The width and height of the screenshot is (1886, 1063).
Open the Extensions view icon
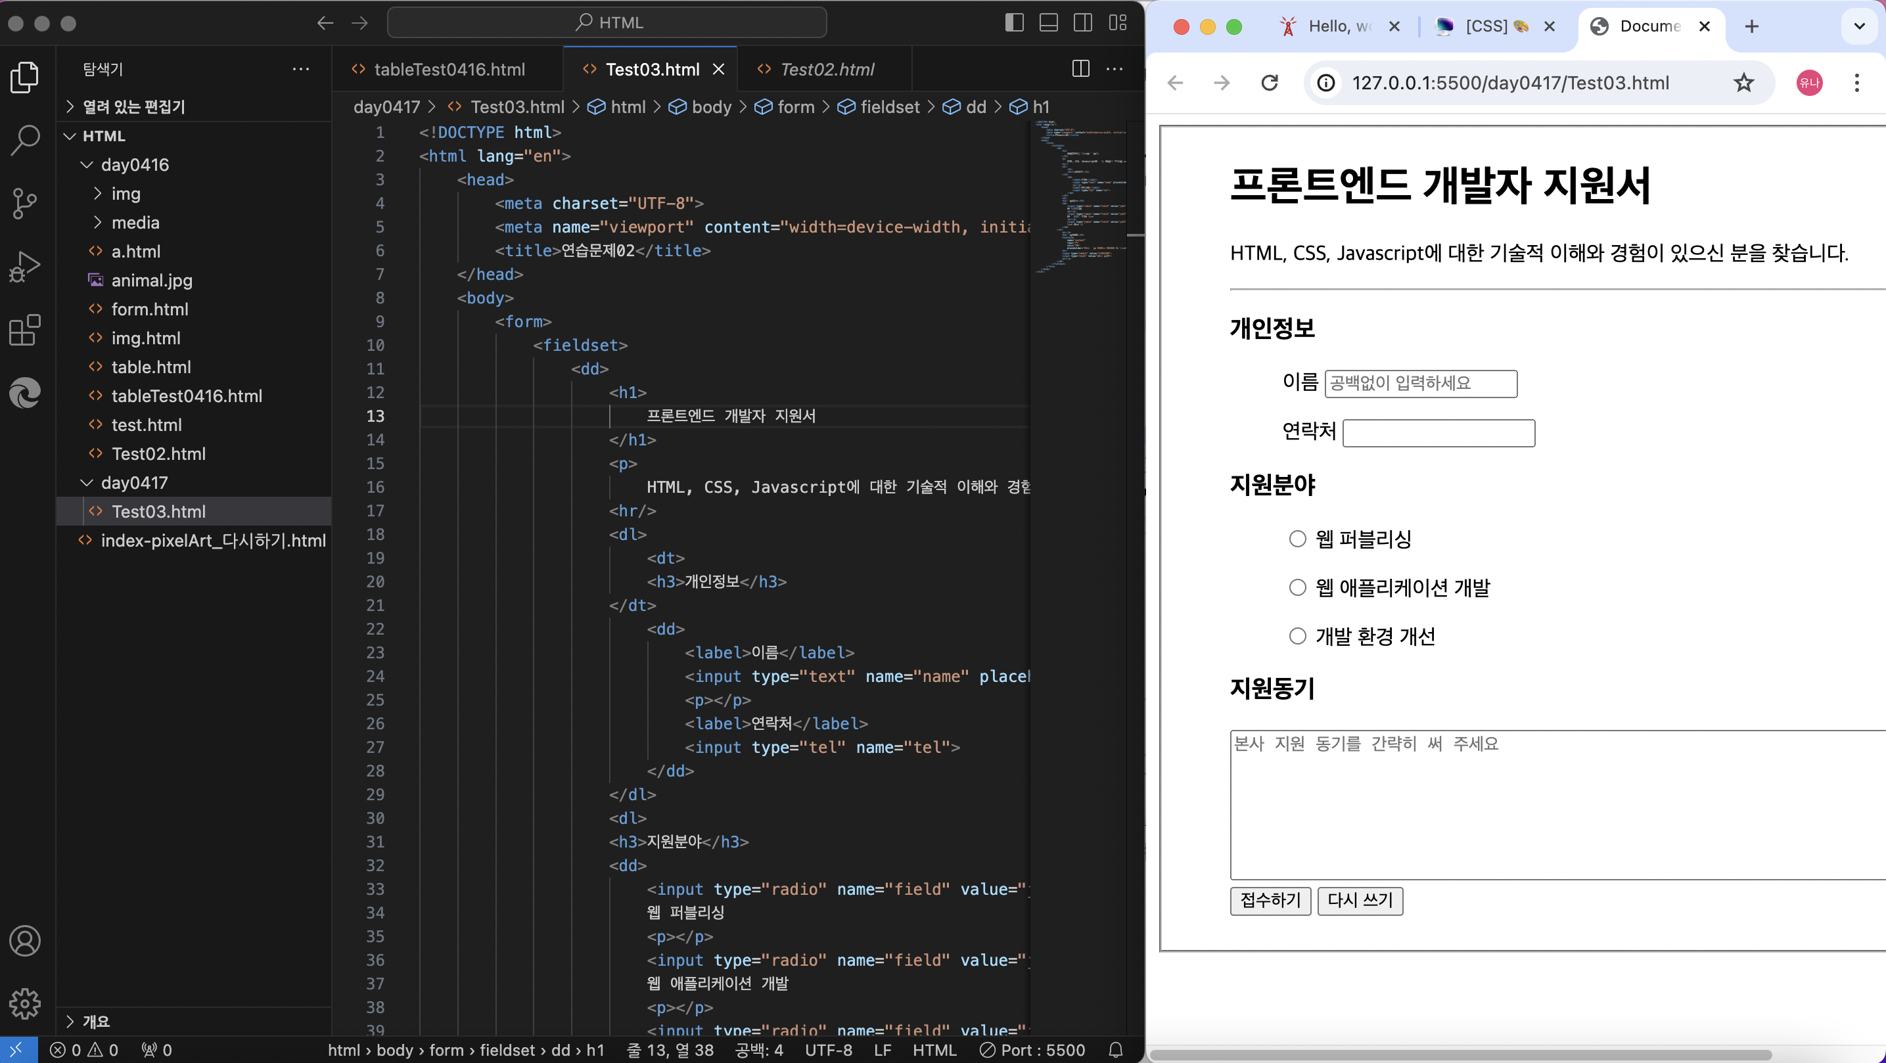click(25, 330)
